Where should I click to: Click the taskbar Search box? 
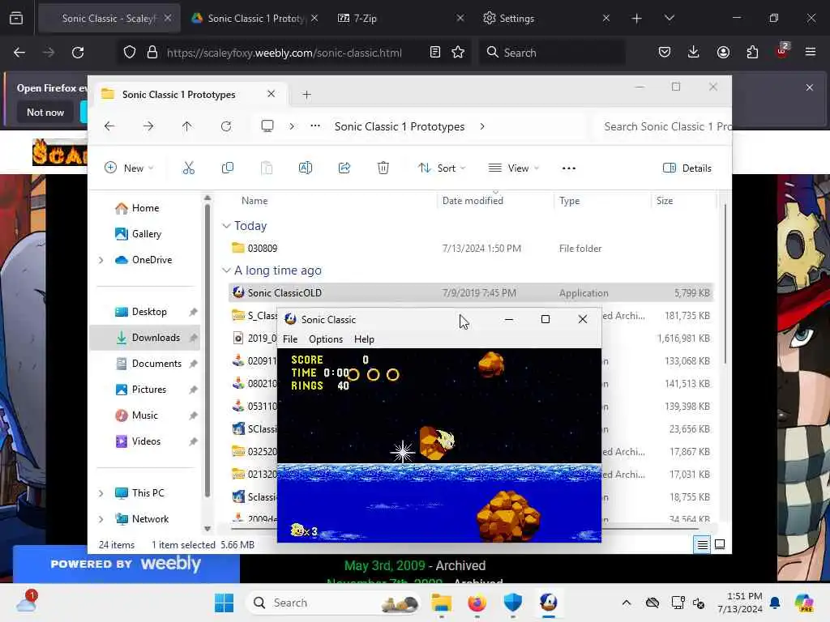coord(334,603)
